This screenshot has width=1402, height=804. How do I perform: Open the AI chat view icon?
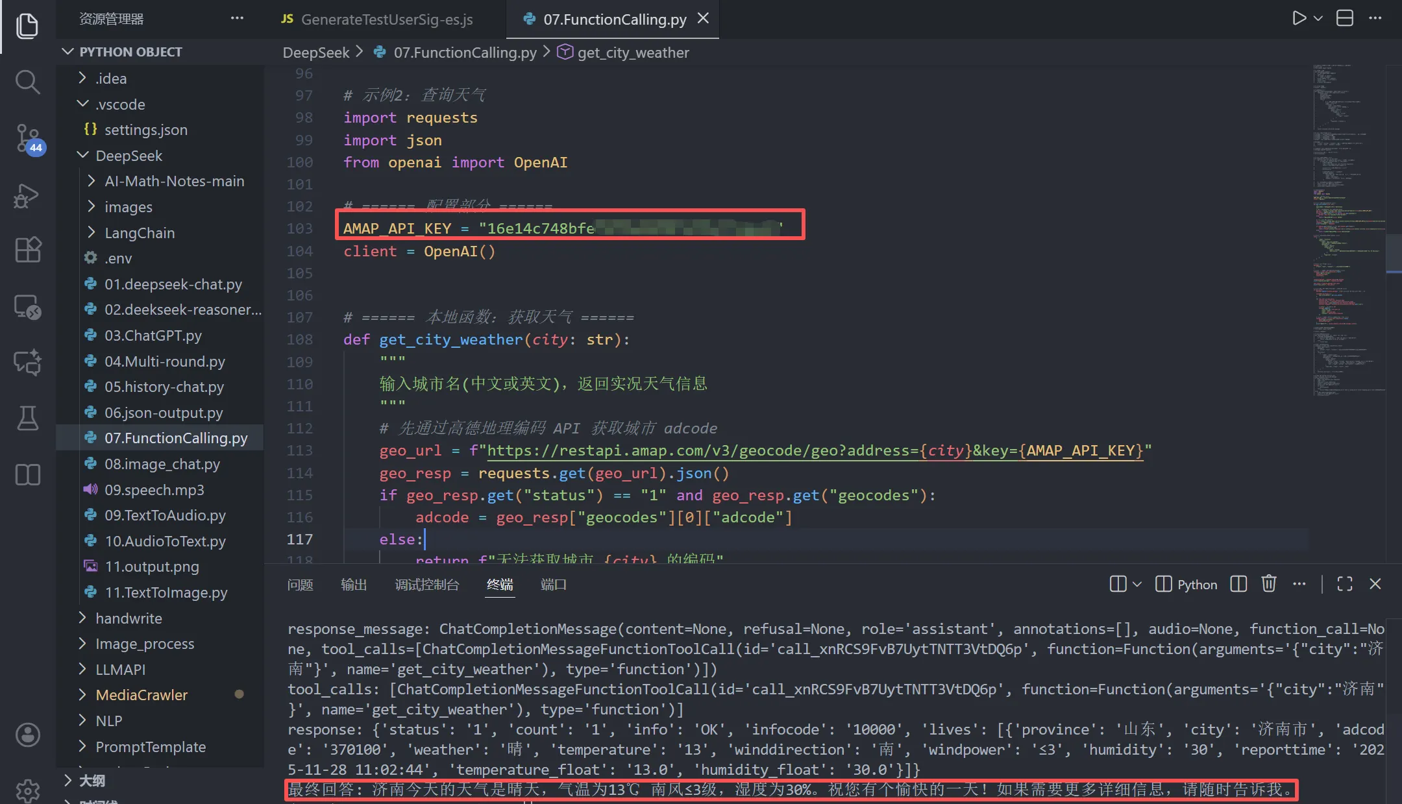pyautogui.click(x=27, y=362)
